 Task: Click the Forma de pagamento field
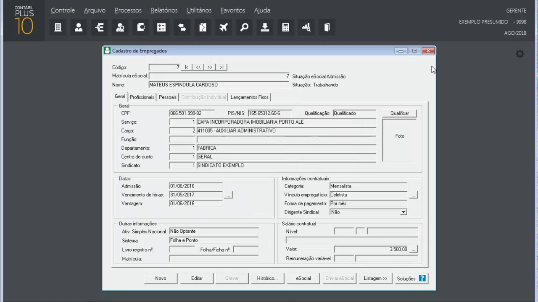[368, 203]
